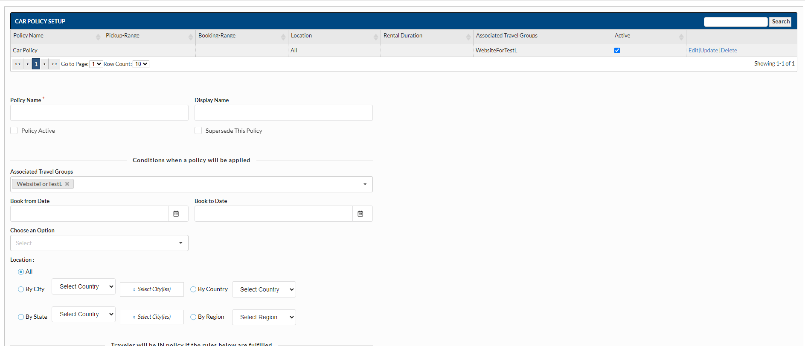Click the Book from Date text field
Viewport: 805px width, 346px height.
89,214
